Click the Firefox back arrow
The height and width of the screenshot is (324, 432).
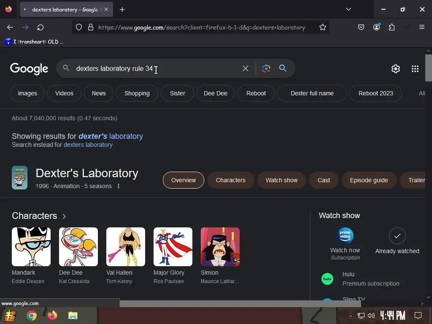pyautogui.click(x=10, y=27)
